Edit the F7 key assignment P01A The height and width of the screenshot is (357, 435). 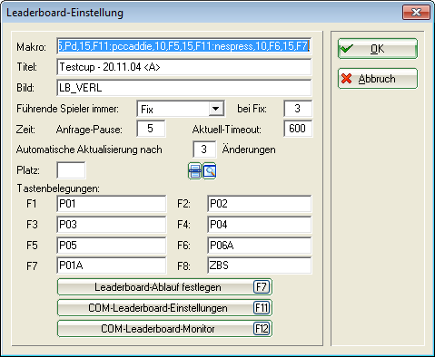[x=111, y=265]
